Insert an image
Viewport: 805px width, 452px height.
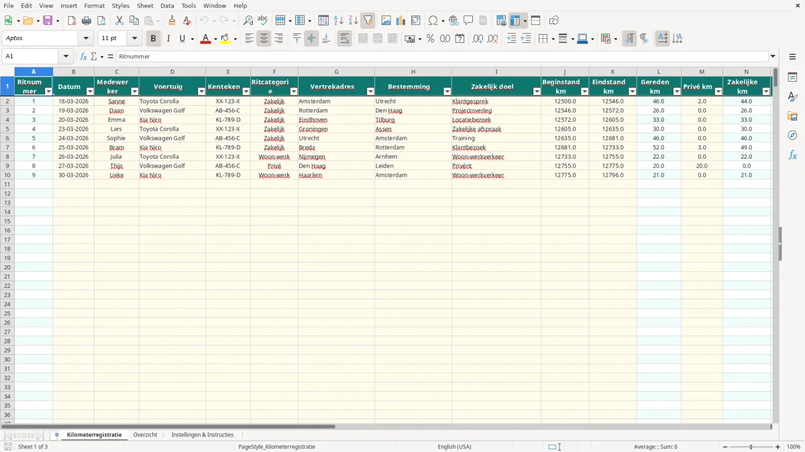click(386, 21)
